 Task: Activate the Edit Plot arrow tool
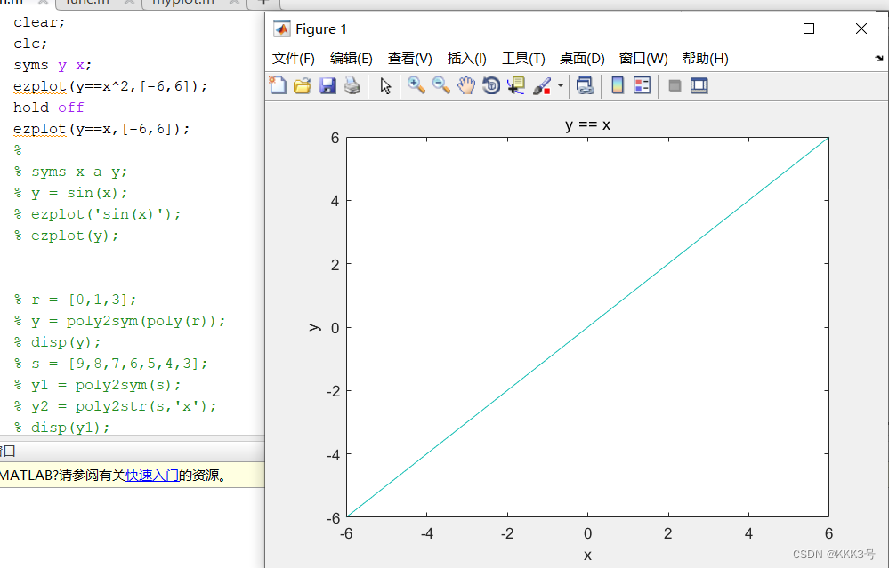[385, 85]
